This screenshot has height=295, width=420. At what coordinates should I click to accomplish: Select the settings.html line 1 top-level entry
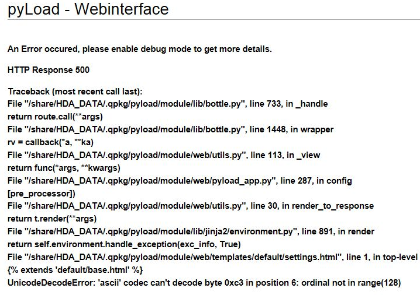click(x=213, y=257)
